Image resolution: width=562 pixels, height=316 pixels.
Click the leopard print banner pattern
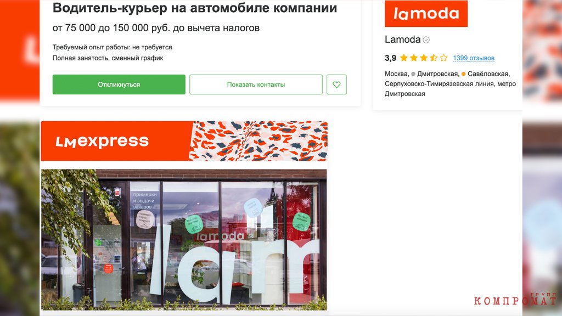pos(258,141)
